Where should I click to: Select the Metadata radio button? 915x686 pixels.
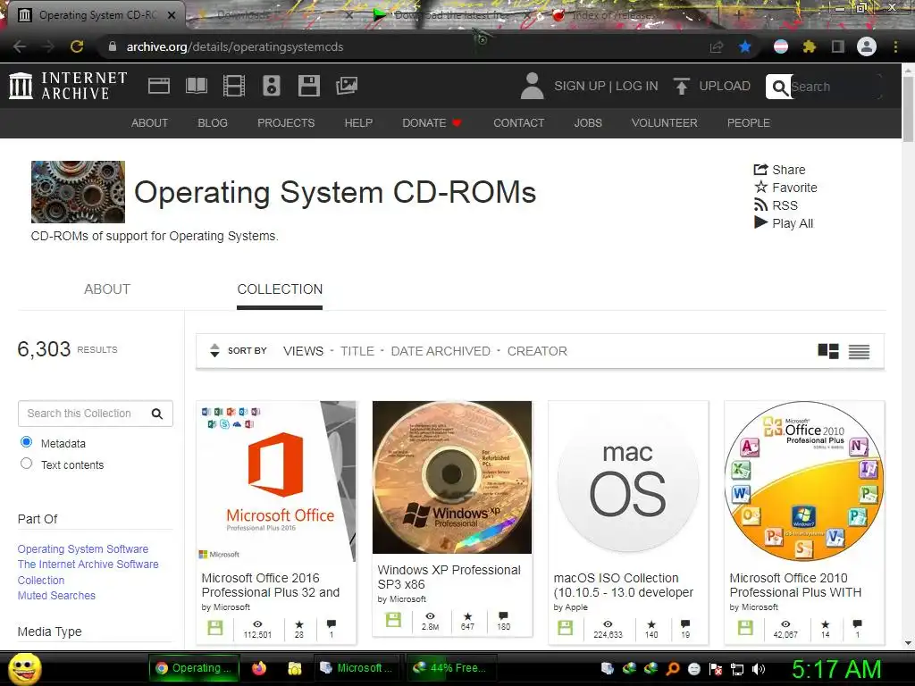pyautogui.click(x=26, y=441)
